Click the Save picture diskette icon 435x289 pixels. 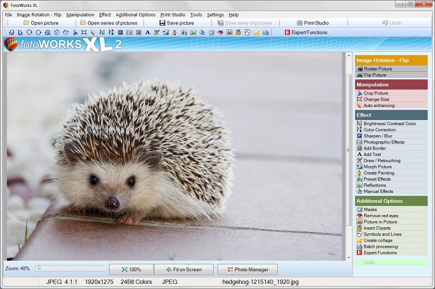point(161,22)
